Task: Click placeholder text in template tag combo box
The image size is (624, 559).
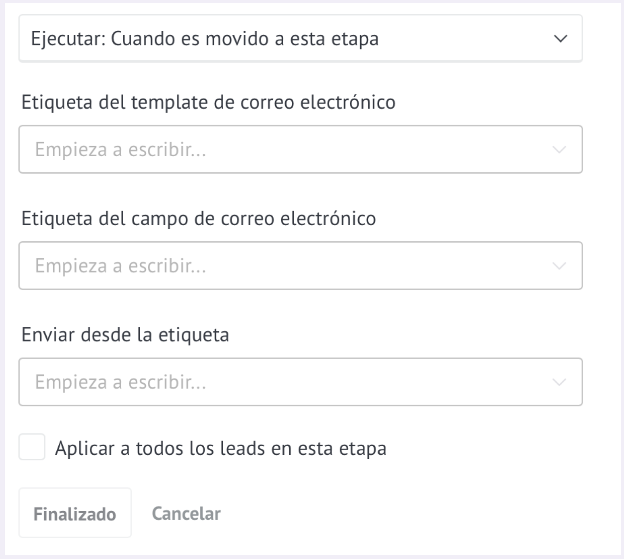Action: tap(120, 149)
